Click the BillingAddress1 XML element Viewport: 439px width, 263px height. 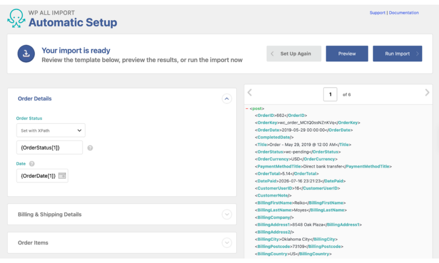pyautogui.click(x=308, y=224)
